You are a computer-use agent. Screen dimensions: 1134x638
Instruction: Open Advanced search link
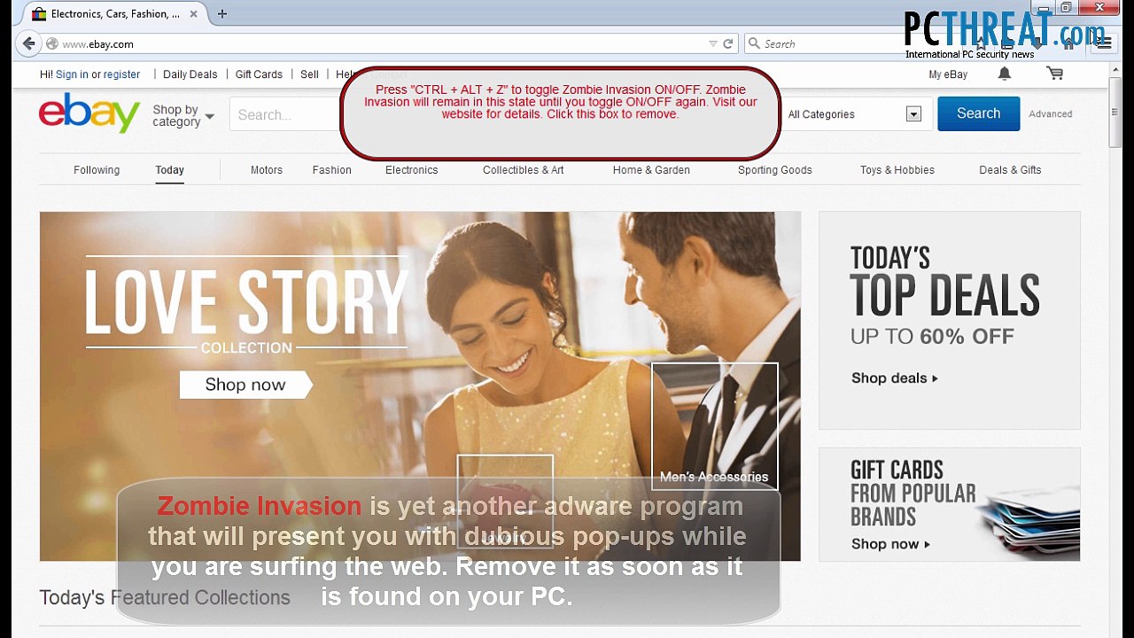1051,114
